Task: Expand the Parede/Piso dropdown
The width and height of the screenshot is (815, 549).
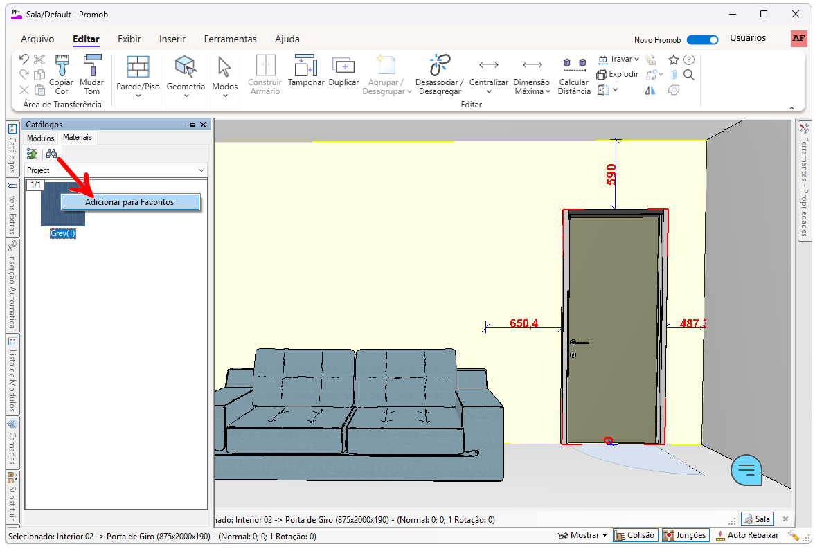Action: (138, 96)
